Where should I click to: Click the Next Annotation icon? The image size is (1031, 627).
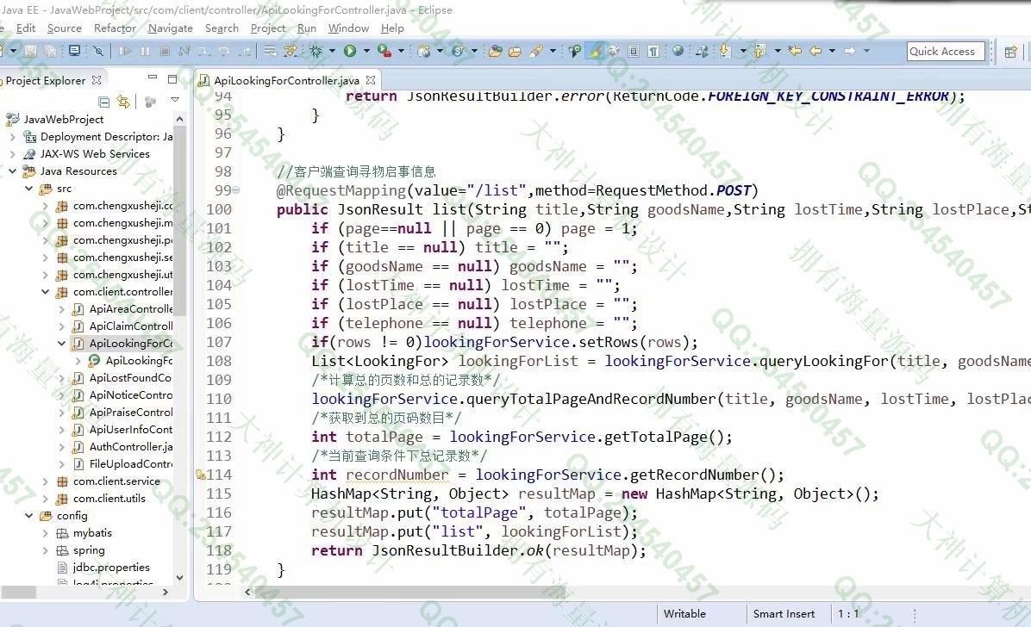tap(725, 52)
